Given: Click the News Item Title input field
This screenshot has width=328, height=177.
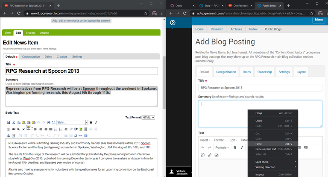Looking at the screenshot, I should (x=82, y=71).
